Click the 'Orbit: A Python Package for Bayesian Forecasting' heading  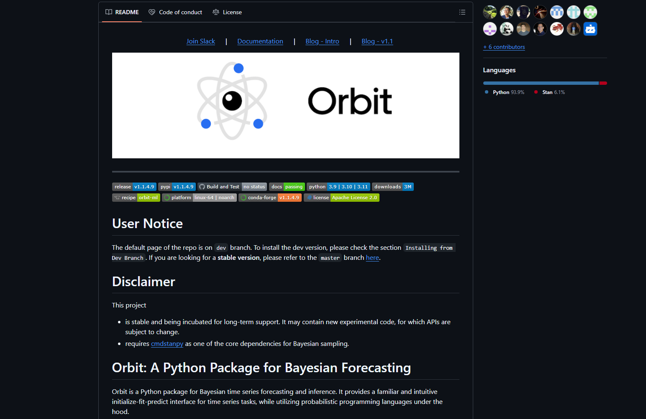261,368
